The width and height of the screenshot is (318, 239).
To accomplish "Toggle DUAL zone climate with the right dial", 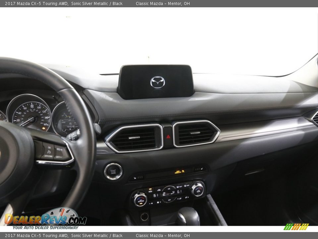I will [x=198, y=190].
